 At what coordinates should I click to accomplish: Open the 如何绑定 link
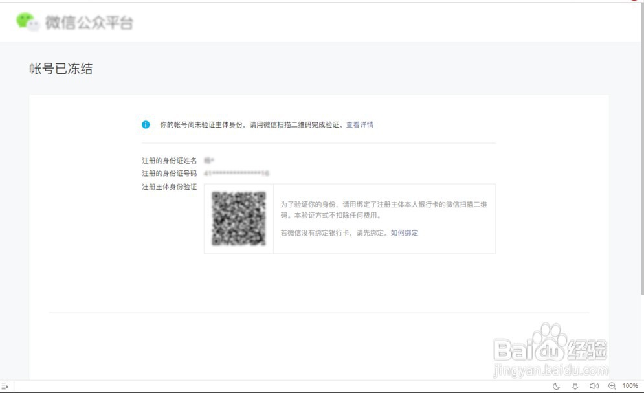tap(405, 233)
